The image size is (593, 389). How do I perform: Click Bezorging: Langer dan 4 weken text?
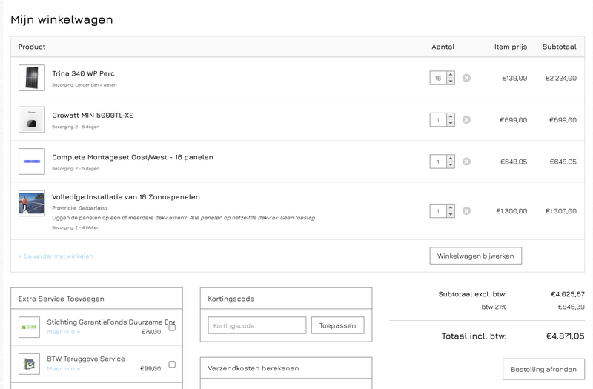point(85,85)
